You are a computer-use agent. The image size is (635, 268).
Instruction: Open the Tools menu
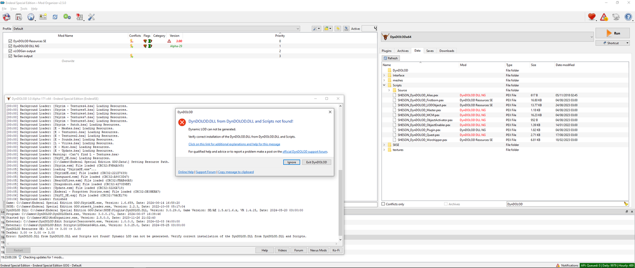coord(24,9)
